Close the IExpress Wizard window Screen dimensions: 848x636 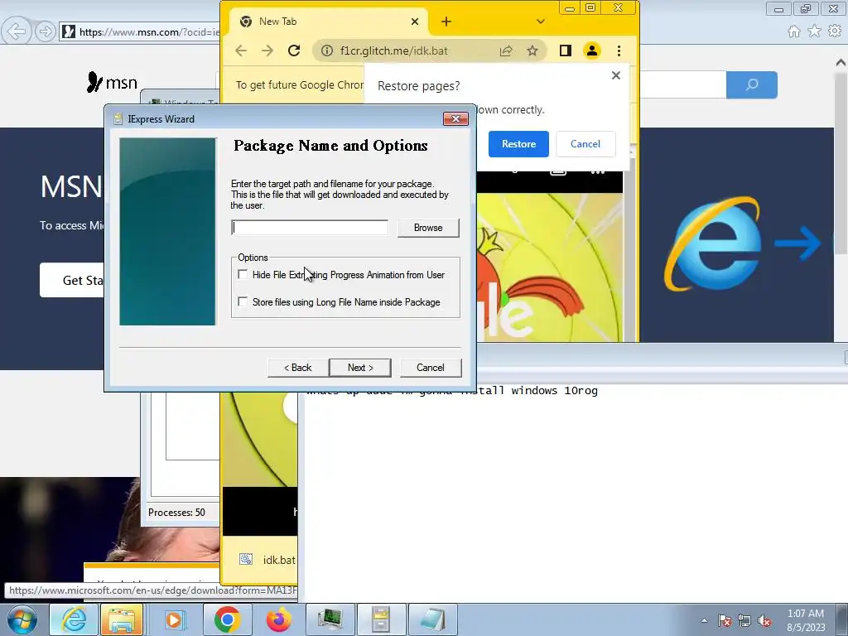[455, 119]
